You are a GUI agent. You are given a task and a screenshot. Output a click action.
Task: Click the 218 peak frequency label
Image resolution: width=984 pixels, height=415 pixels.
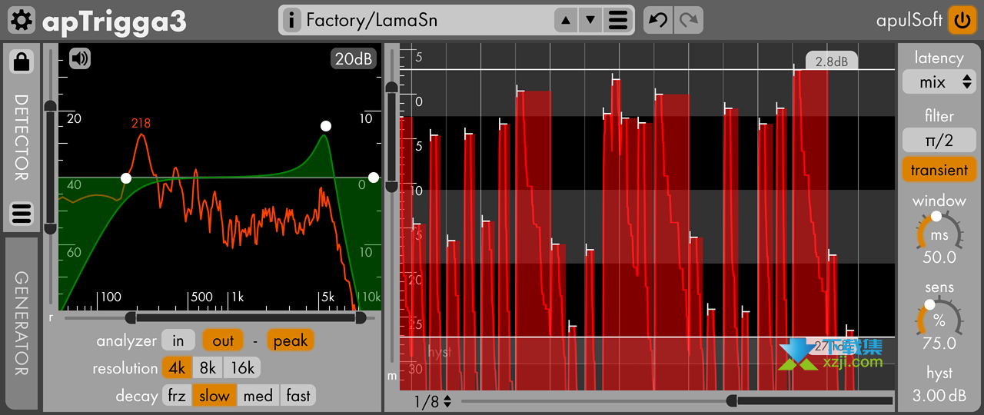coord(141,123)
